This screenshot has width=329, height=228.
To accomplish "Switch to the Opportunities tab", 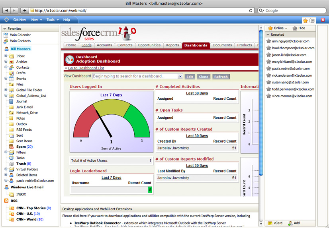I will click(x=149, y=45).
